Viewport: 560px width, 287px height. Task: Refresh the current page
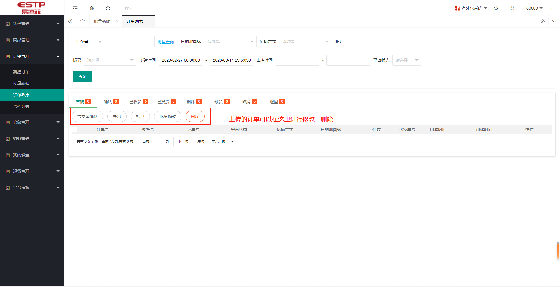tap(108, 8)
